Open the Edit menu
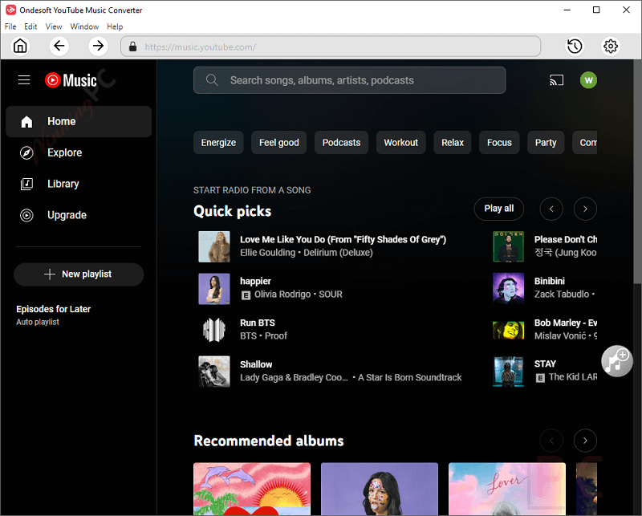This screenshot has height=516, width=642. click(x=30, y=26)
